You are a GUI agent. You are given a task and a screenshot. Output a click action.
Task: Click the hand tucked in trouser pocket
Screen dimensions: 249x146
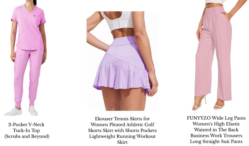pyautogui.click(x=226, y=16)
